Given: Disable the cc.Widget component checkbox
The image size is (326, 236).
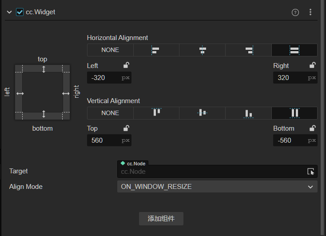Looking at the screenshot, I should 20,12.
